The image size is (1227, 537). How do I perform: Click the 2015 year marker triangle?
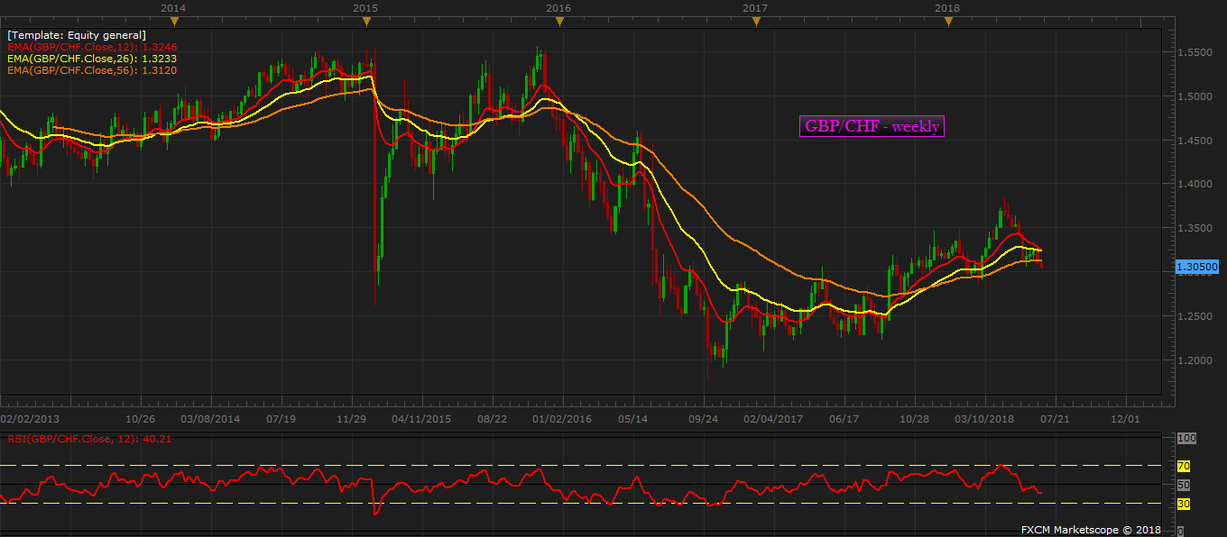(x=365, y=22)
